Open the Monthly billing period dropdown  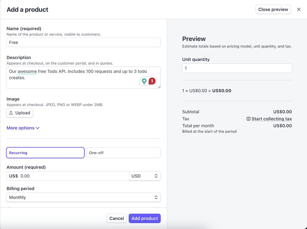(83, 197)
